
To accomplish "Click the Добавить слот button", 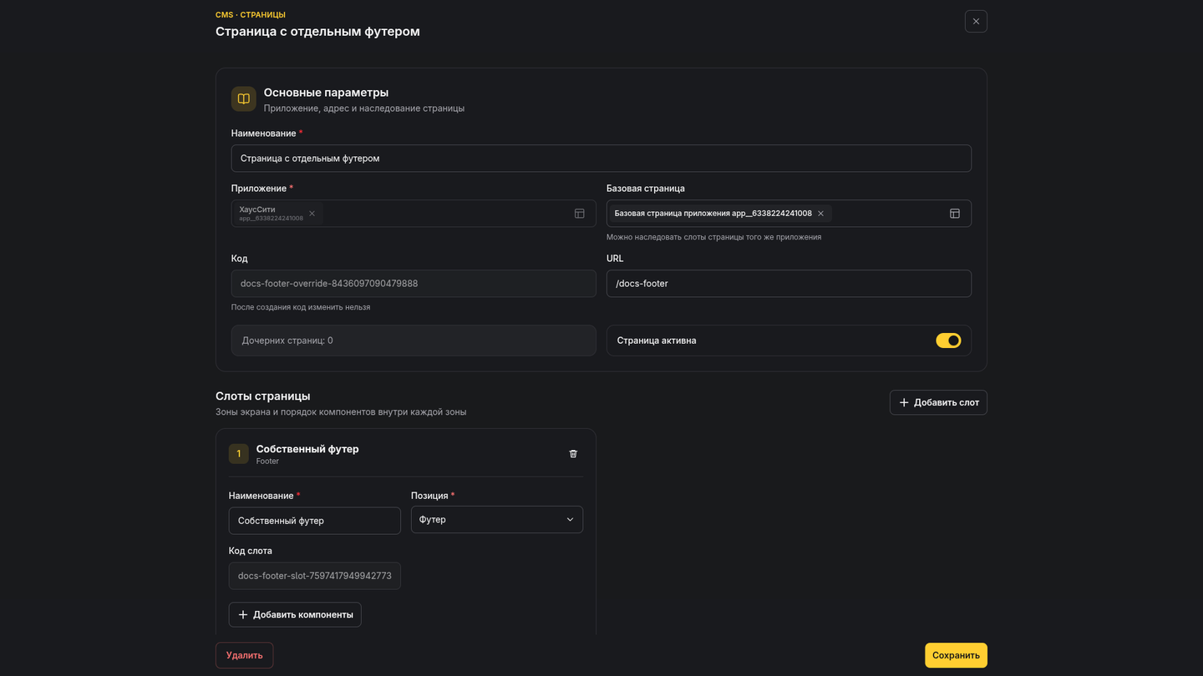I will (x=938, y=402).
